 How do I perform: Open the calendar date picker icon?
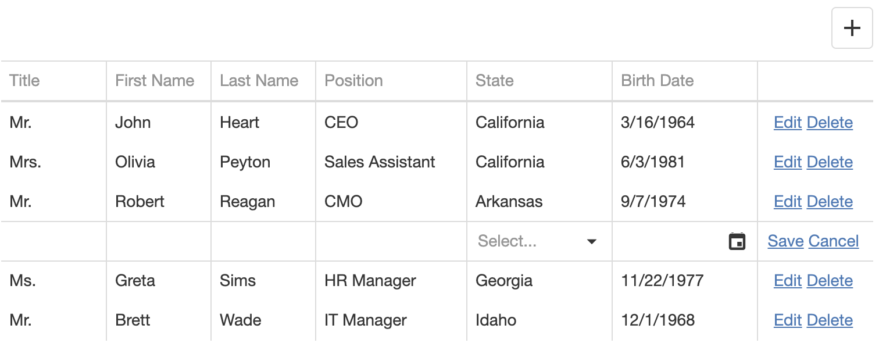click(x=737, y=241)
